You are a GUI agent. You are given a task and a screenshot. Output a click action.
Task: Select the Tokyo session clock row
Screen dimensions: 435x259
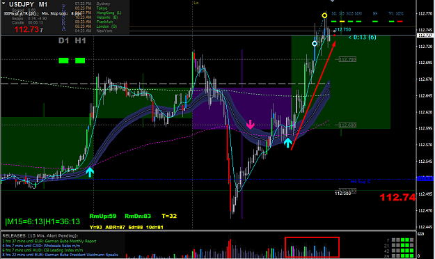[91, 8]
